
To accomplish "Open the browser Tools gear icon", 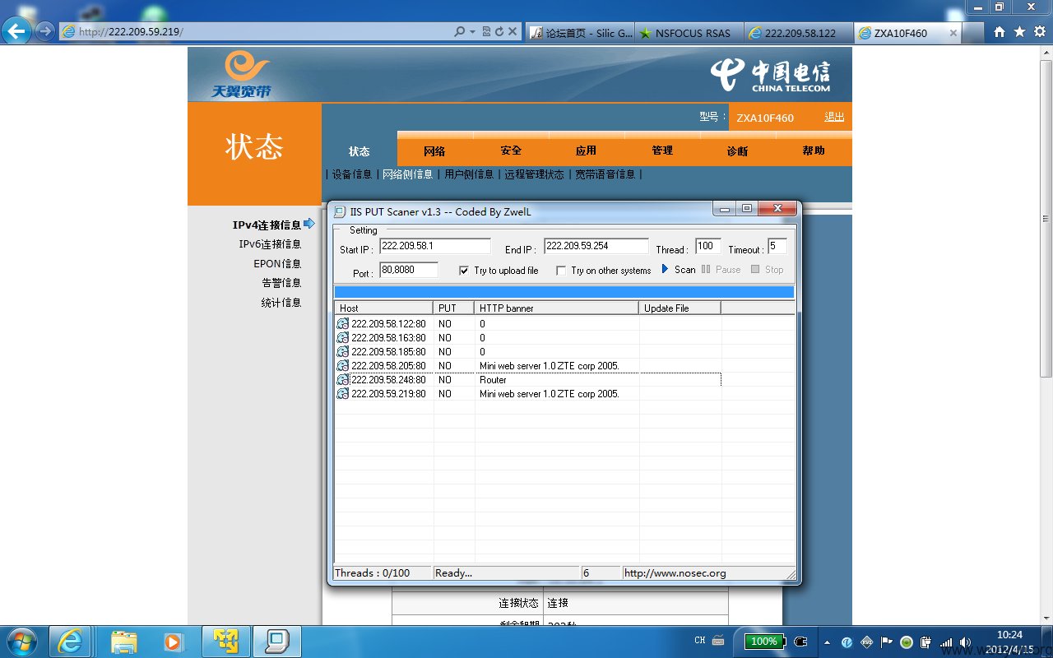I will [x=1039, y=31].
